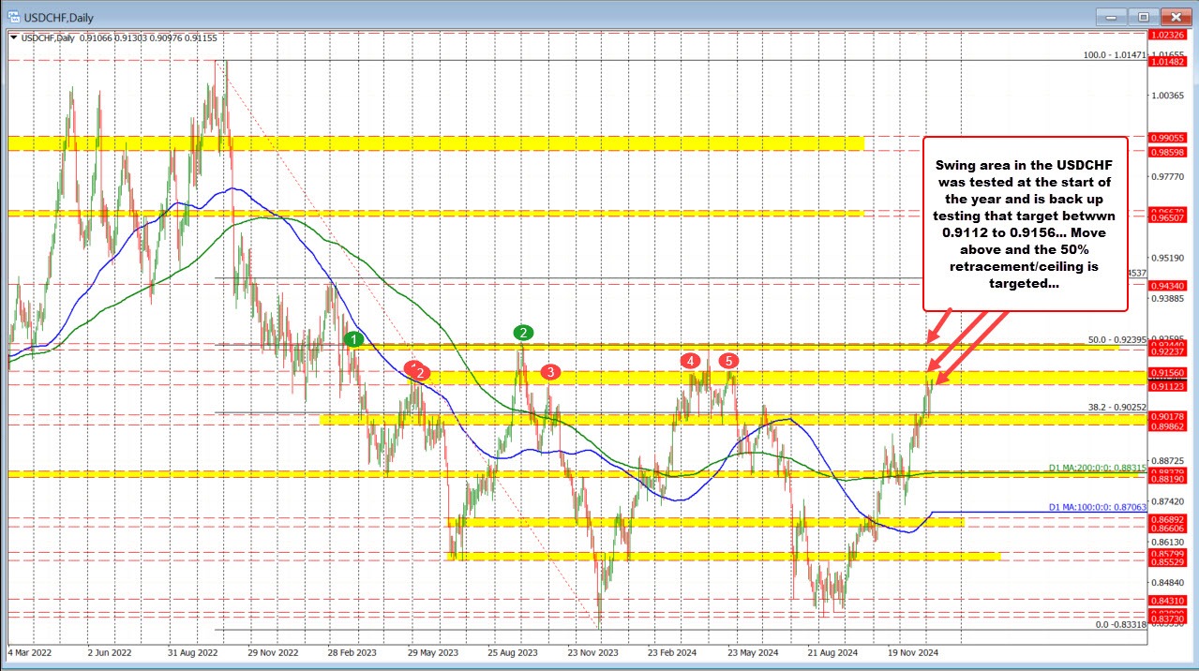Image resolution: width=1199 pixels, height=671 pixels.
Task: Maximize the USDCHF chart window
Action: click(x=1143, y=16)
